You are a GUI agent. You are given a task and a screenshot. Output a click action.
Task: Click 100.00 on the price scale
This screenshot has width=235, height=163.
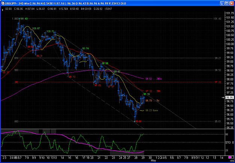[x=230, y=44]
